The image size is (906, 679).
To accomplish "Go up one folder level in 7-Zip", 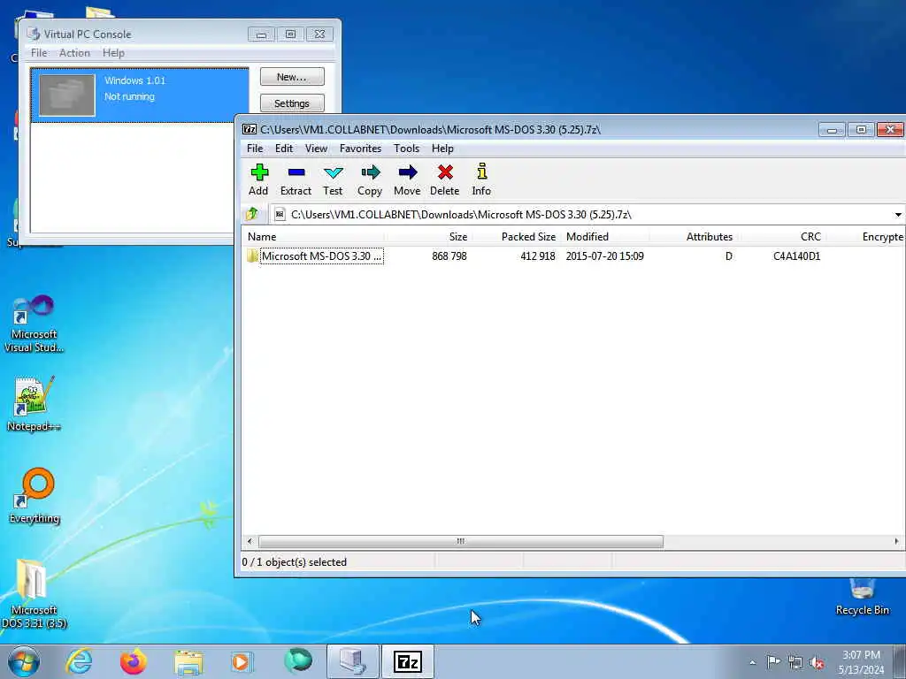I will [252, 214].
